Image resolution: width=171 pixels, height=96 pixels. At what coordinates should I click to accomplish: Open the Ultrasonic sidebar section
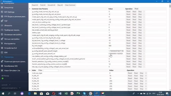pyautogui.click(x=8, y=26)
